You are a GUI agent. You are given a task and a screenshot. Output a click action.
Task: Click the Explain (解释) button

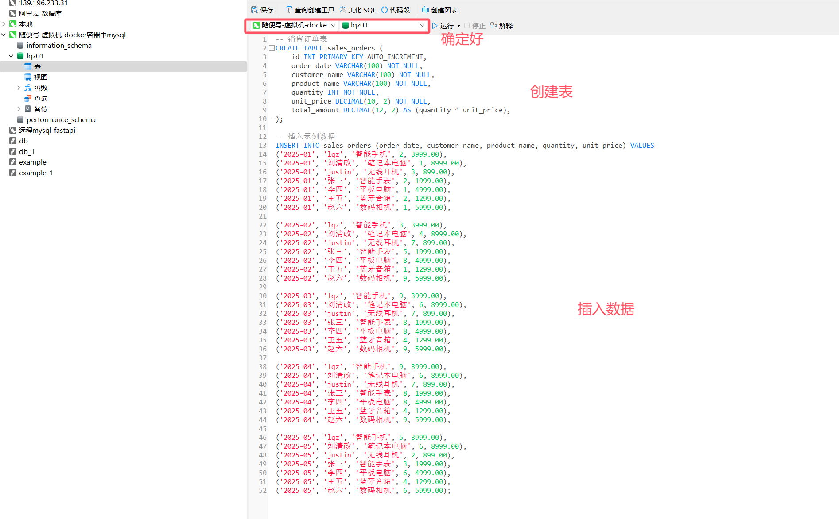501,26
